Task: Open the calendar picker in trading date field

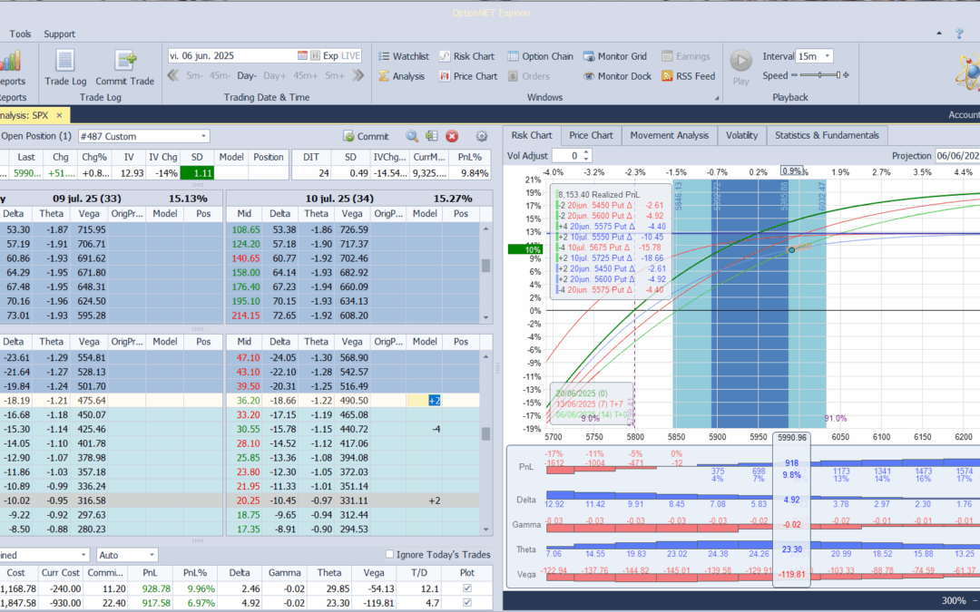Action: pyautogui.click(x=302, y=55)
